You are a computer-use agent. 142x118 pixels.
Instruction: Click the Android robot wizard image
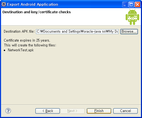tap(132, 17)
